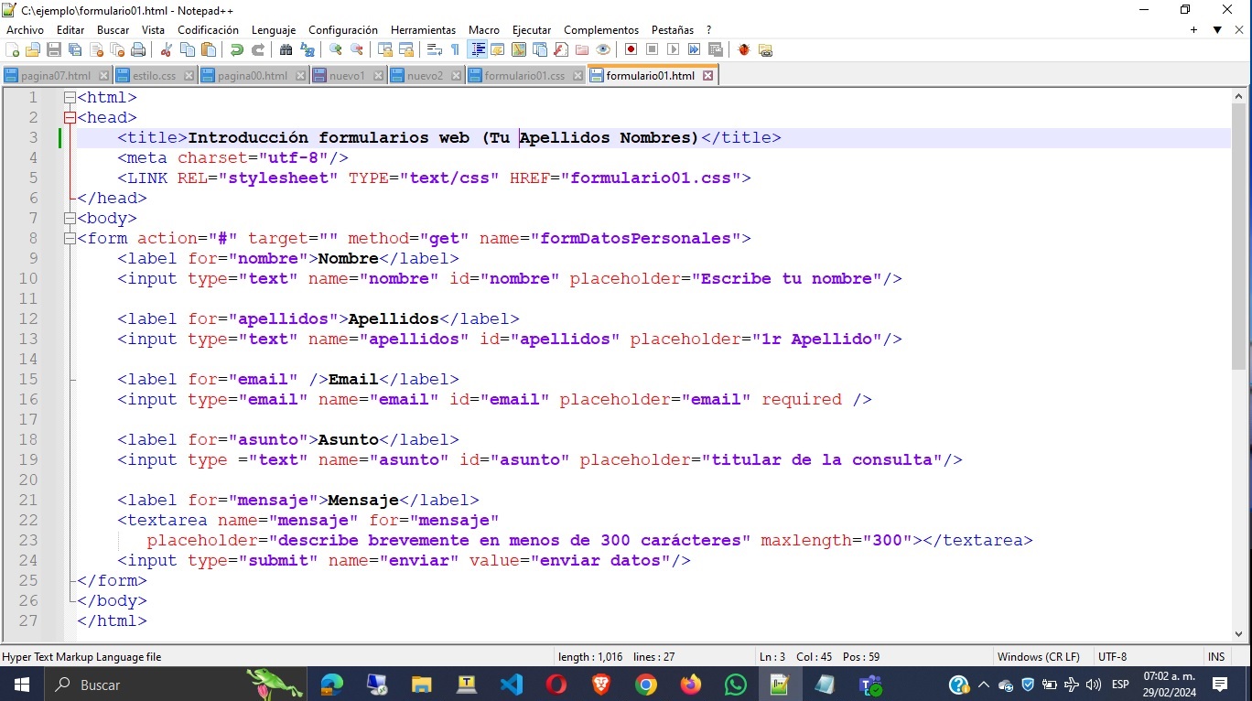Click the scrollbar down arrow in editor
The height and width of the screenshot is (701, 1252).
coord(1239,632)
